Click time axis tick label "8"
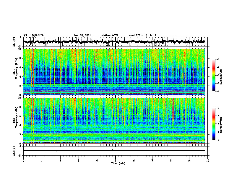Screen dimensions: 234x180 pyautogui.click(x=171, y=161)
